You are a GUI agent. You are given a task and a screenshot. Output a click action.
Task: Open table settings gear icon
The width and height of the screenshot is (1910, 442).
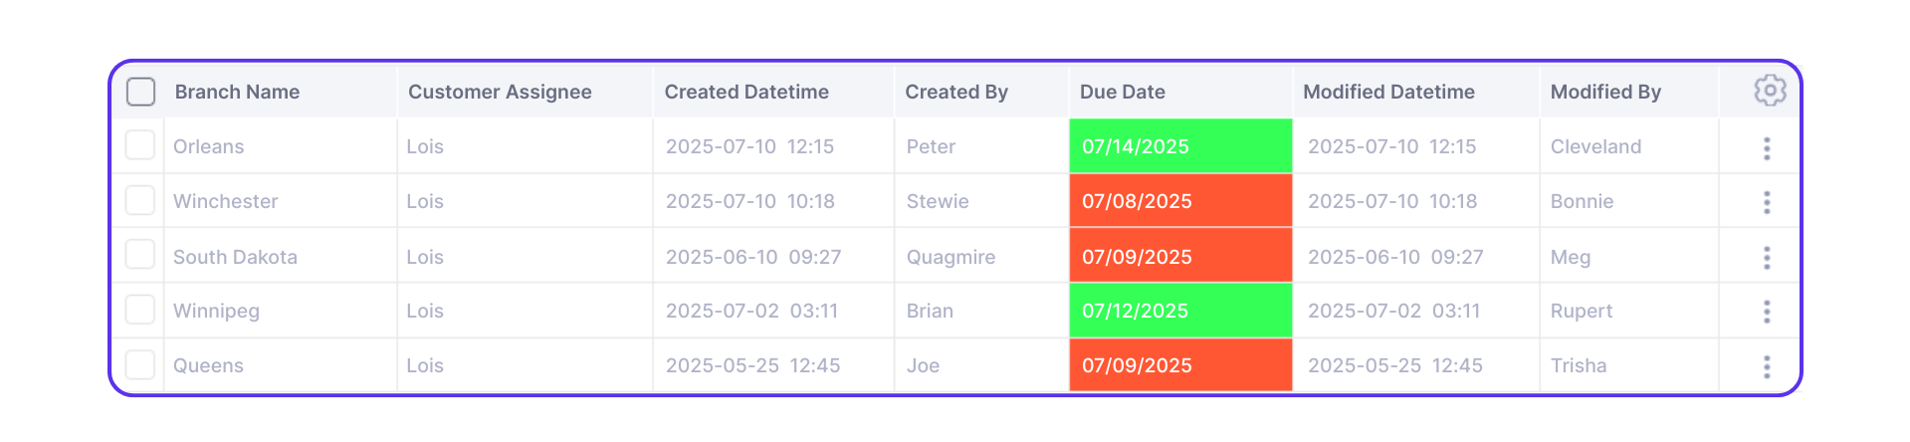[1769, 91]
